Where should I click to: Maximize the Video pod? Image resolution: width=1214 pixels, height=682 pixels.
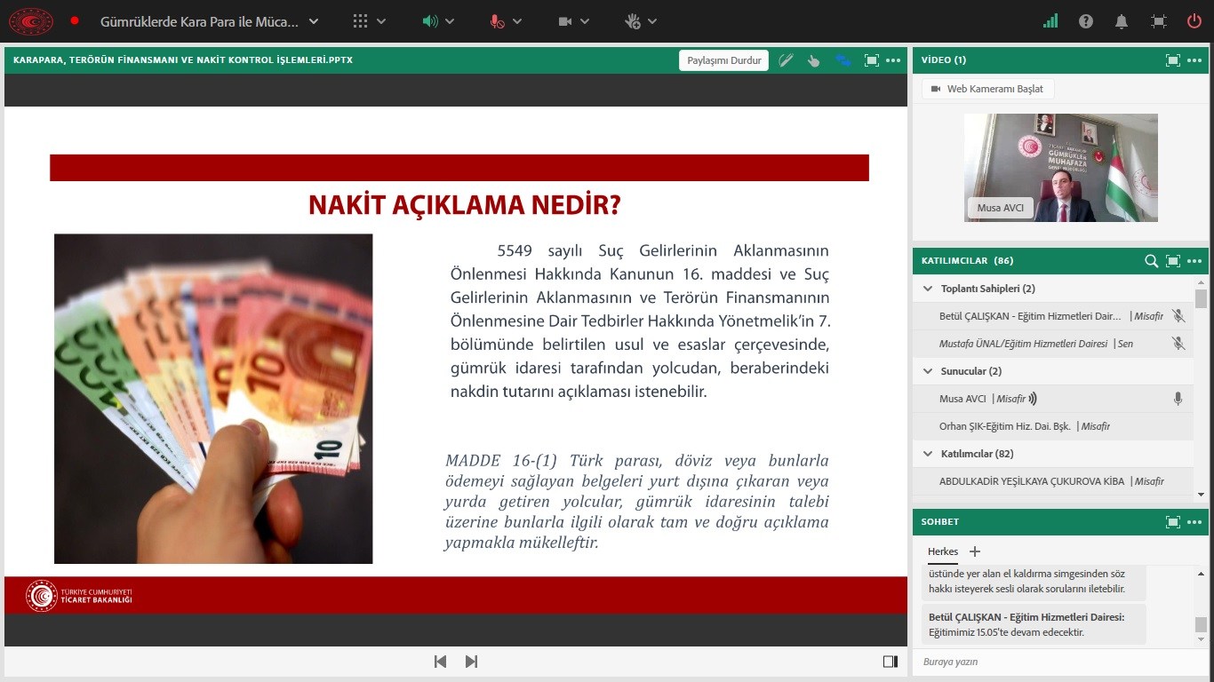click(x=1172, y=60)
